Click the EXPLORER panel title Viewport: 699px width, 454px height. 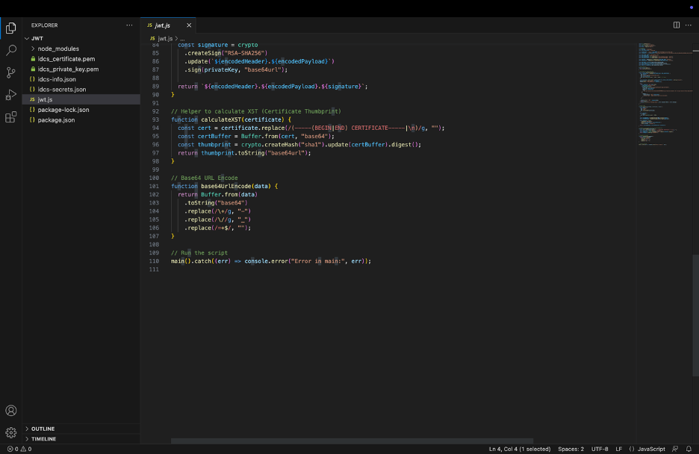click(x=45, y=25)
